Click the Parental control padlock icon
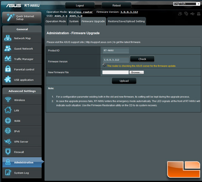The image size is (202, 182). click(8, 69)
